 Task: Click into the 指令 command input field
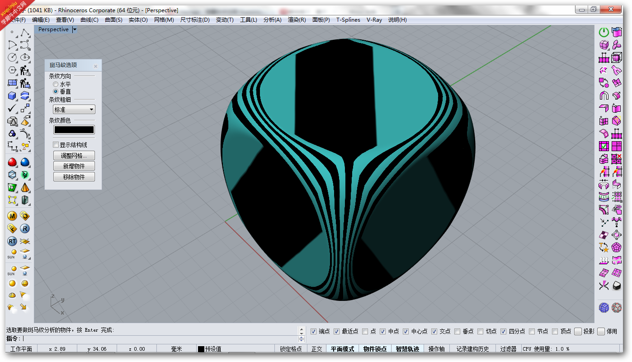tap(160, 338)
